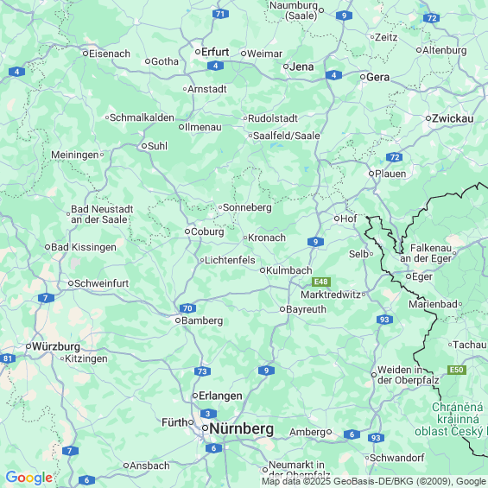Click the A73 highway shield

point(202,371)
